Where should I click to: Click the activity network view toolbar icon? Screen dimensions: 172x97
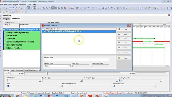click(32, 8)
